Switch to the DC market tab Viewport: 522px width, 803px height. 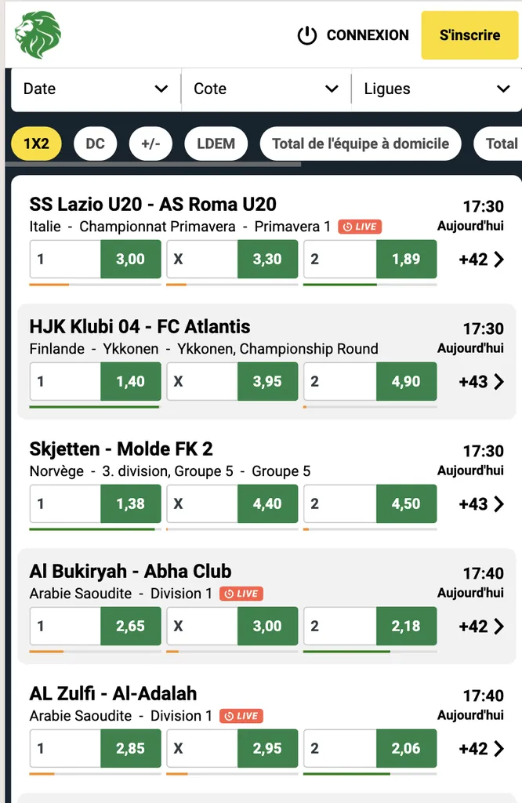pyautogui.click(x=95, y=144)
